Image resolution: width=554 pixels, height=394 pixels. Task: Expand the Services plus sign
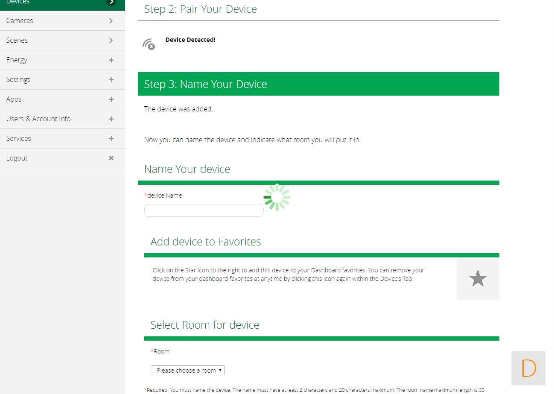(111, 138)
